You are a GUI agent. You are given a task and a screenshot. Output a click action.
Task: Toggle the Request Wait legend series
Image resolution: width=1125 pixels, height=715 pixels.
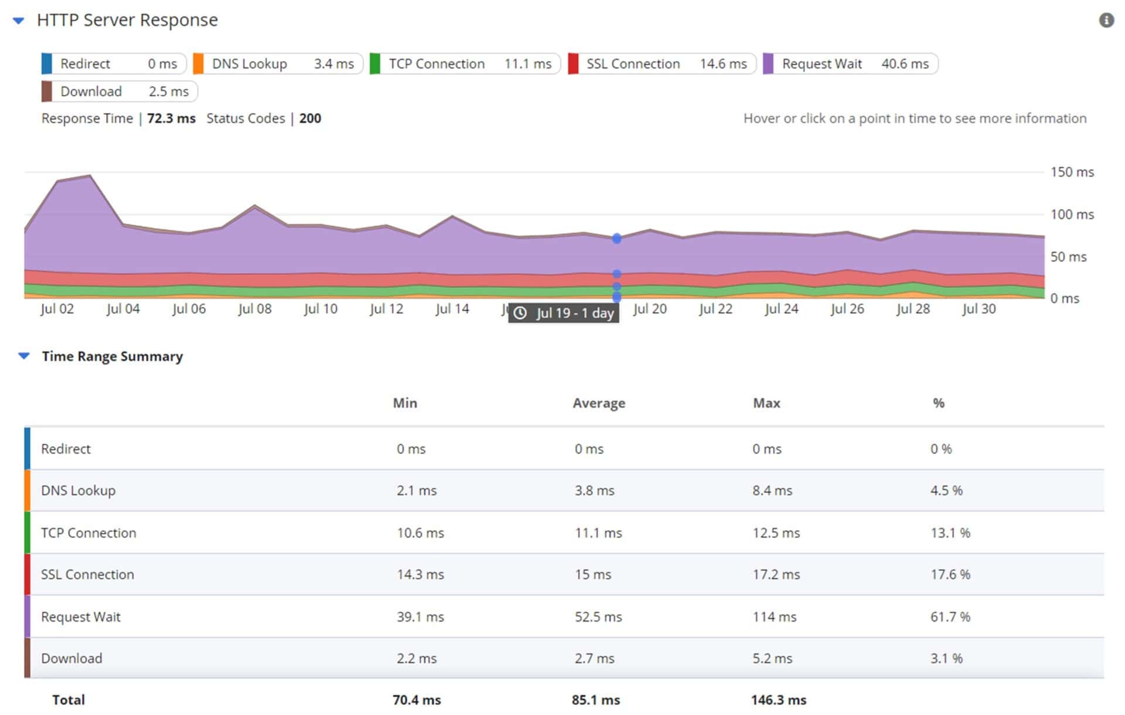(x=850, y=63)
